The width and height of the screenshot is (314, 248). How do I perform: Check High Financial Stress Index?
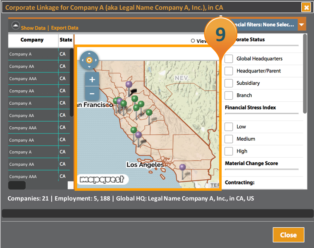pyautogui.click(x=228, y=151)
